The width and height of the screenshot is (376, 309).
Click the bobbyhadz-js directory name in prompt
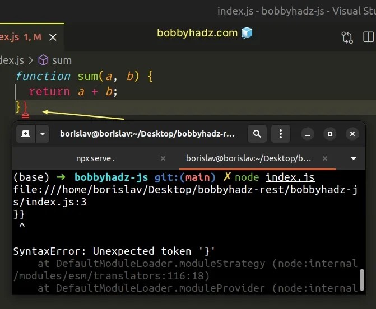pyautogui.click(x=112, y=177)
